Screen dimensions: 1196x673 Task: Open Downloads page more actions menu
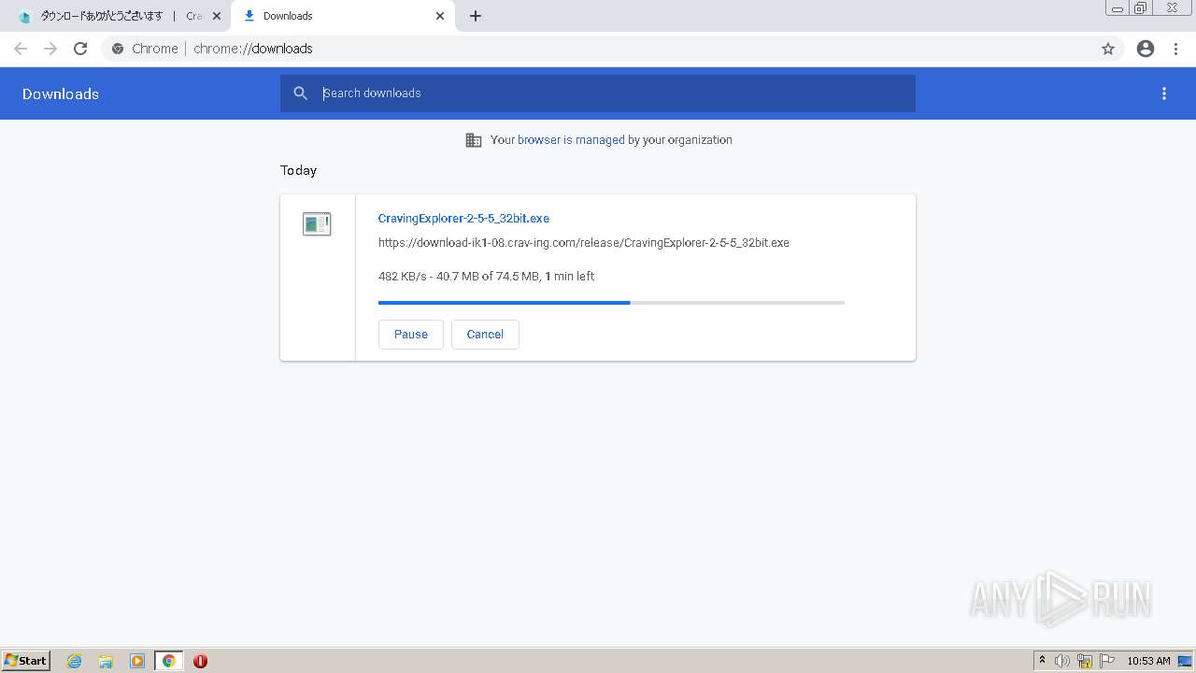(1164, 93)
